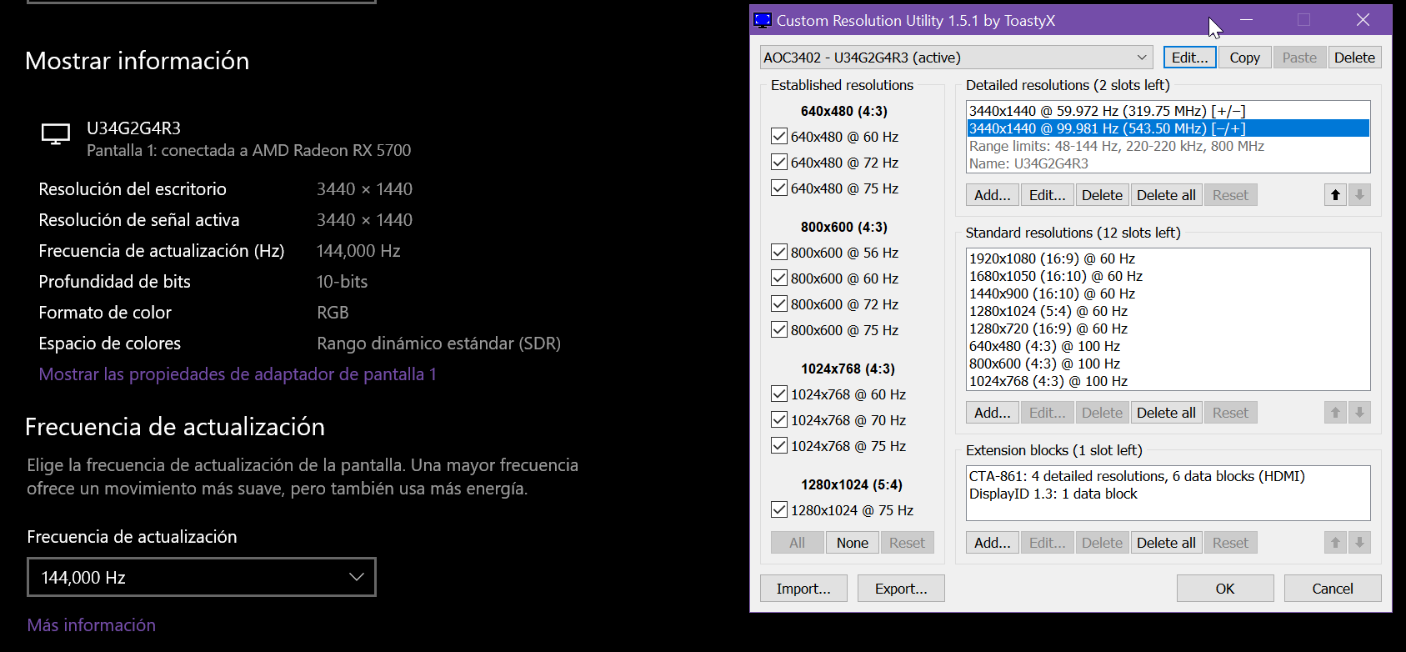1406x652 pixels.
Task: Click the CRU monitor icon in title bar
Action: coord(763,20)
